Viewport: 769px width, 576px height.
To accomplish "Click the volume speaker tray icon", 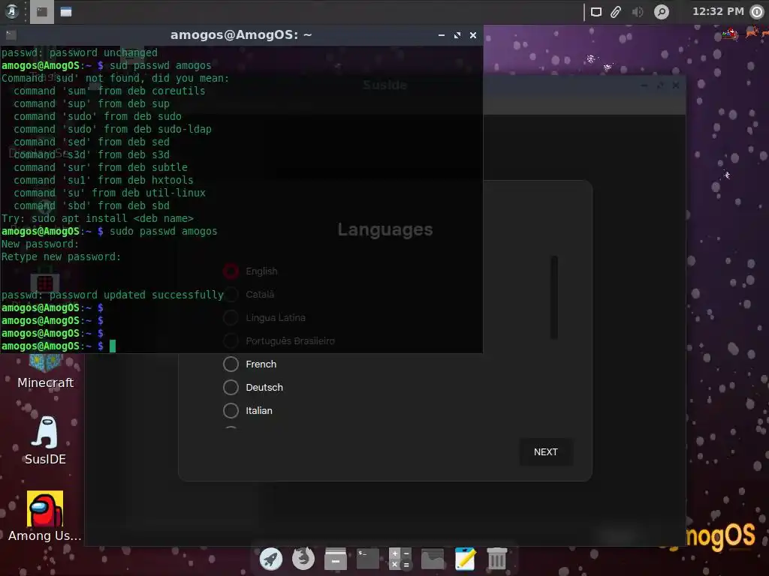I will point(637,12).
